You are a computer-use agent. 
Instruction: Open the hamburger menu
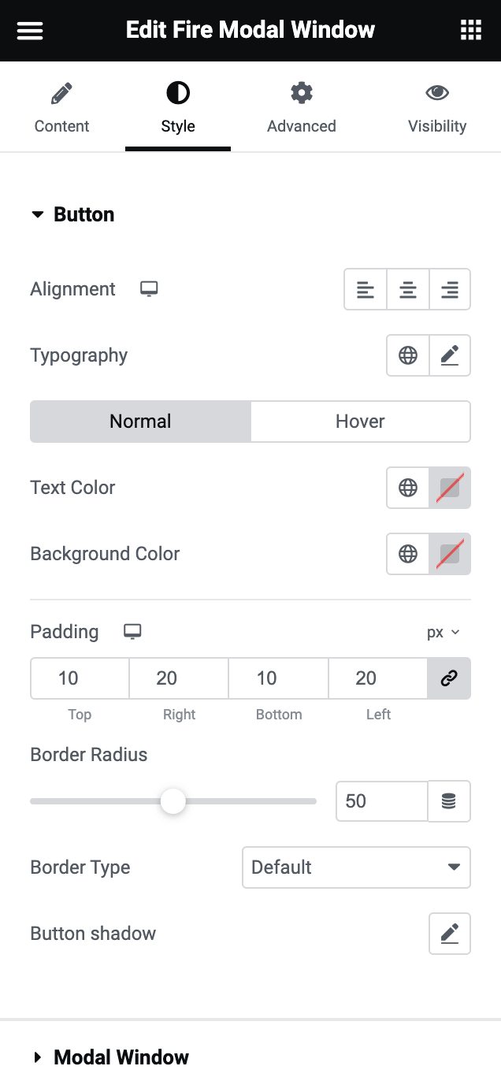(30, 30)
